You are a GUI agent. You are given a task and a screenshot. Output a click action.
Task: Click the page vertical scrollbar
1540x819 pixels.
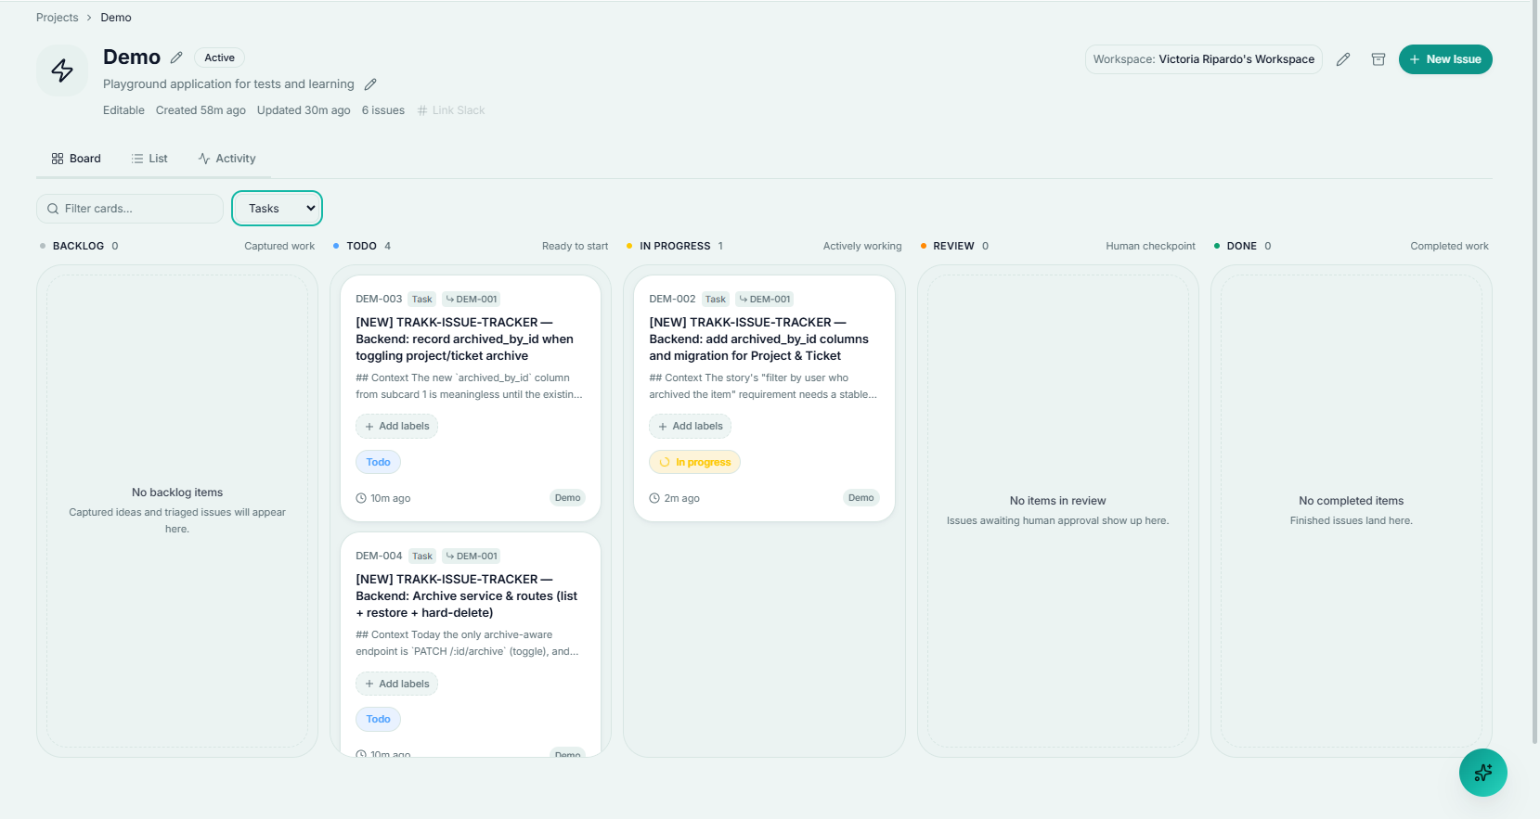click(x=1535, y=371)
